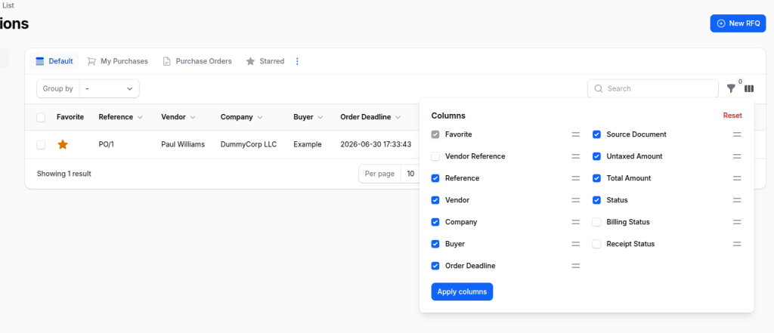Open the filter funnel icon

tap(731, 88)
